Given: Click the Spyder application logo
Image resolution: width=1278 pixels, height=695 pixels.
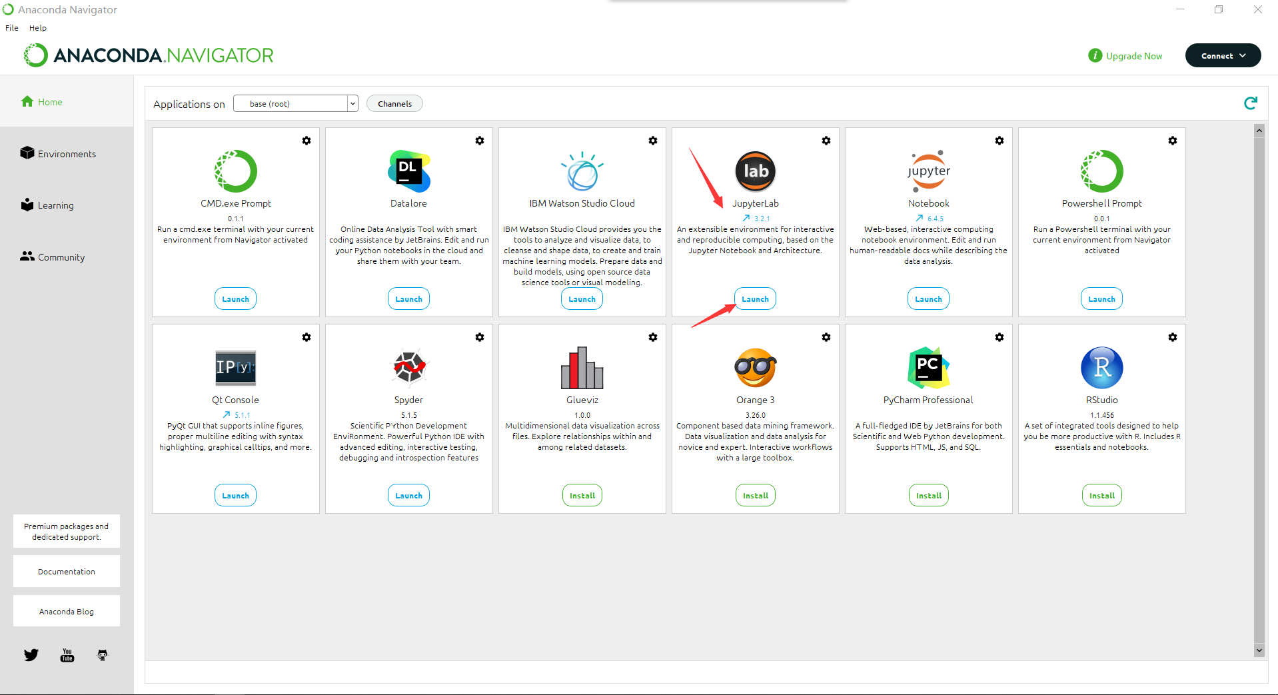Looking at the screenshot, I should pos(409,368).
